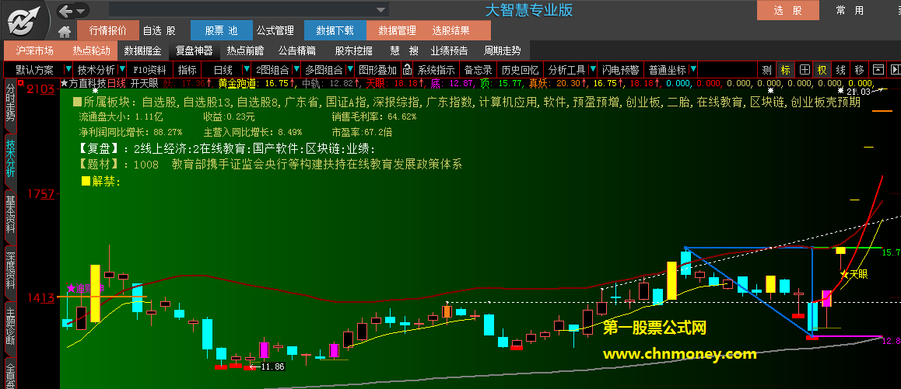The image size is (901, 389).
Task: Select the 复盘神器 item
Action: point(195,50)
